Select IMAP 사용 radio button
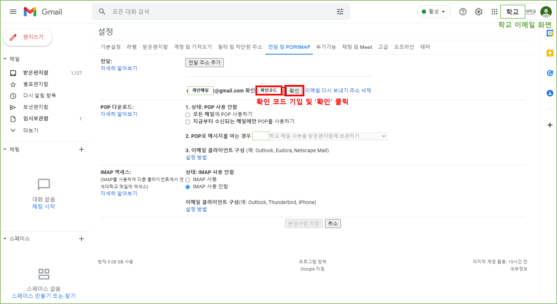Screen dimensions: 557x304 [x=188, y=180]
